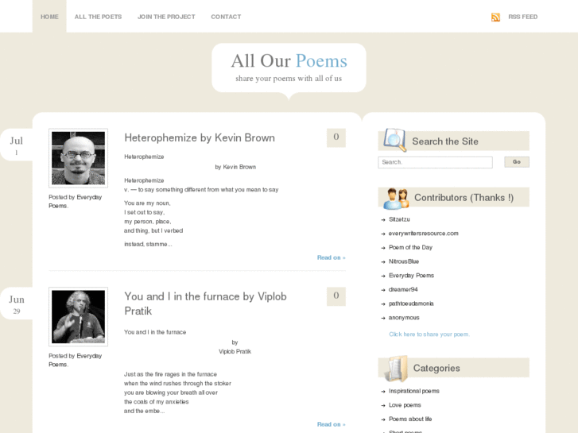Click Kevin Brown's portrait thumbnail
The image size is (578, 433).
78,158
